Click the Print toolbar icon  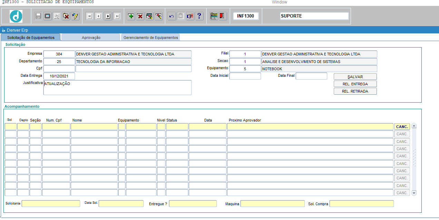(x=57, y=16)
